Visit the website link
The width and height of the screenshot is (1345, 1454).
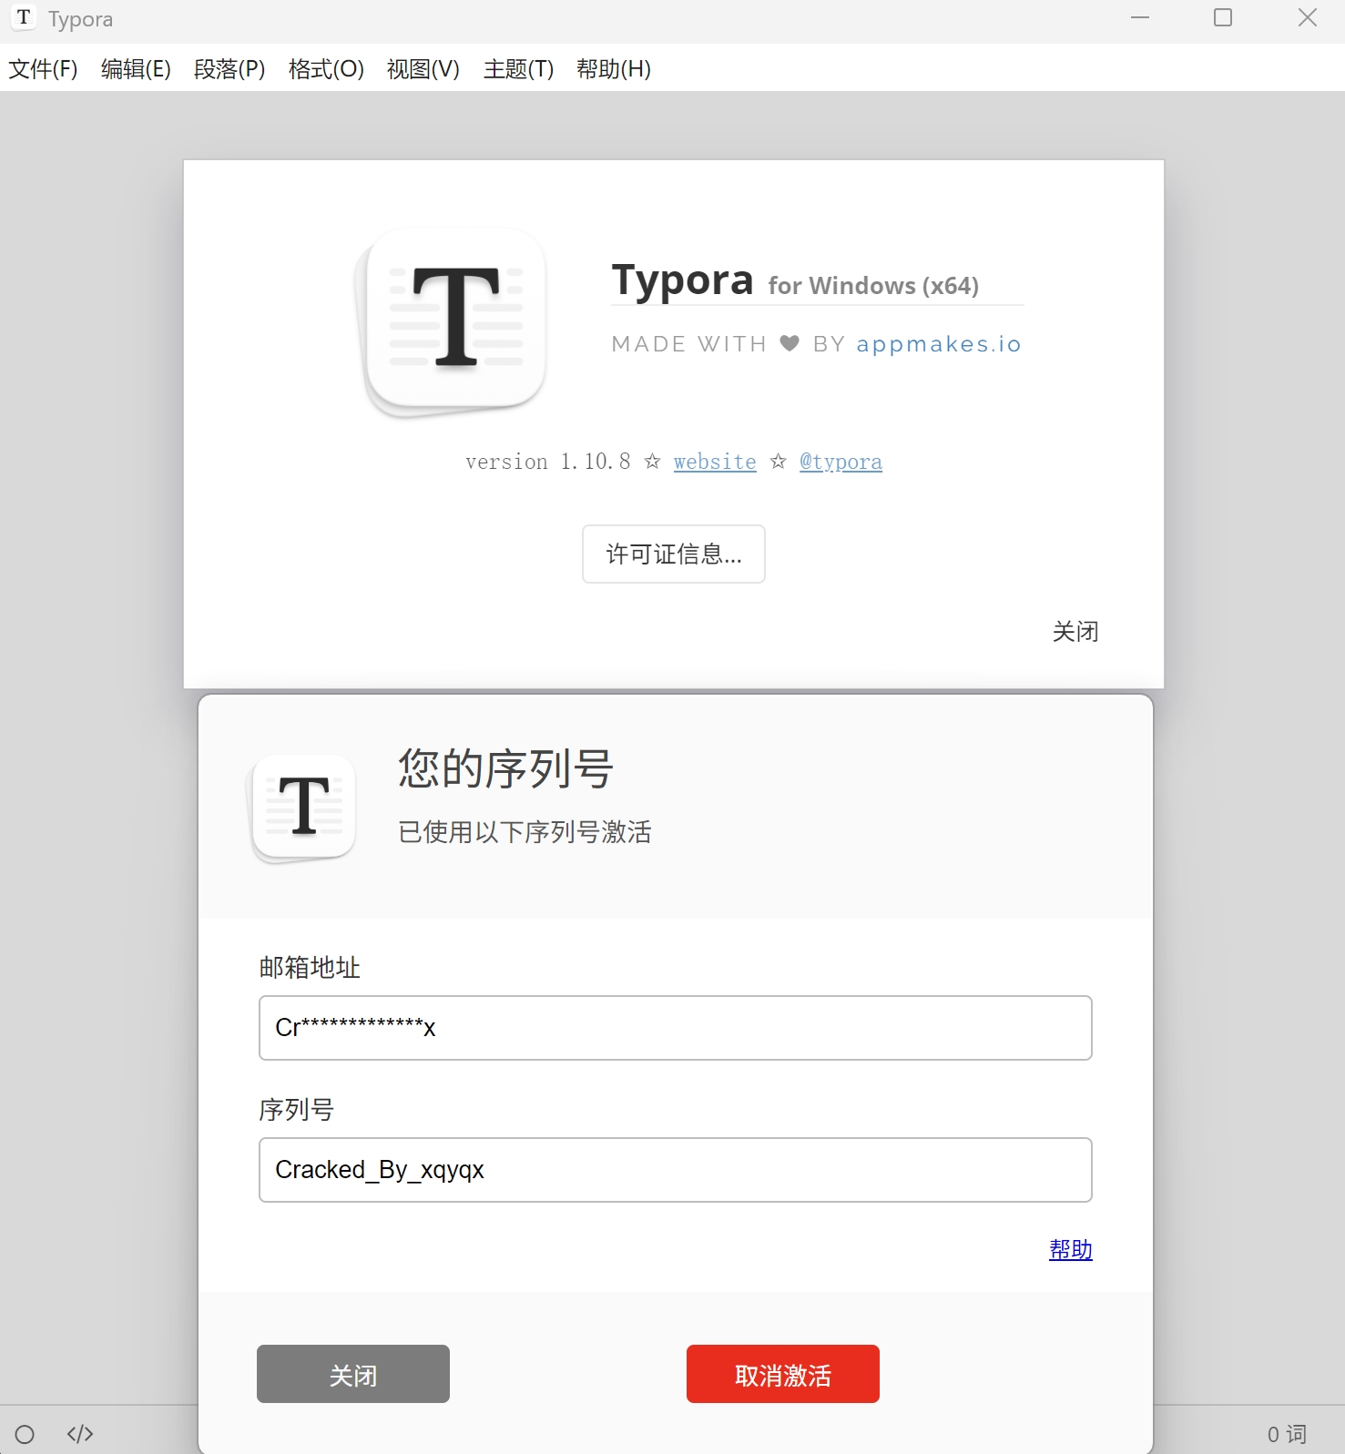coord(715,463)
